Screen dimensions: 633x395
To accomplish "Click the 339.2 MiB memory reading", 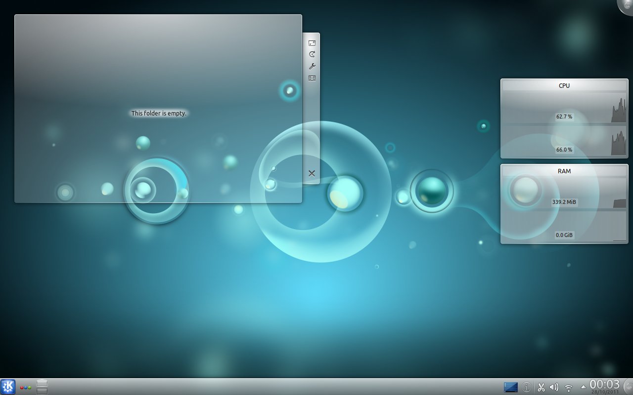I will click(x=564, y=202).
